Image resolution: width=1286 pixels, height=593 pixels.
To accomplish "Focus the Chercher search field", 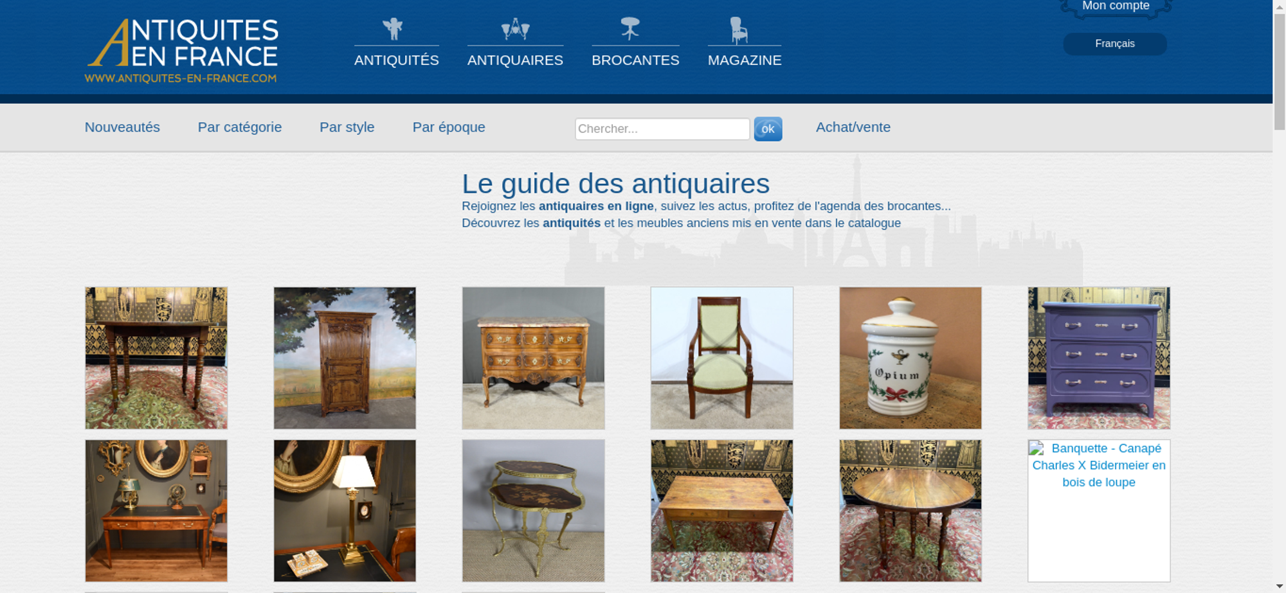I will pyautogui.click(x=662, y=129).
